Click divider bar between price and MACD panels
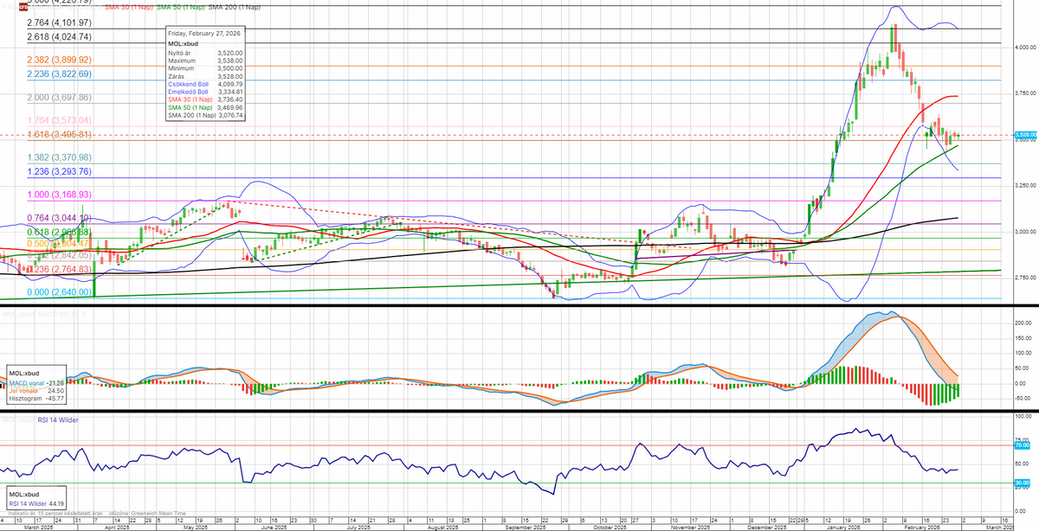 [519, 306]
